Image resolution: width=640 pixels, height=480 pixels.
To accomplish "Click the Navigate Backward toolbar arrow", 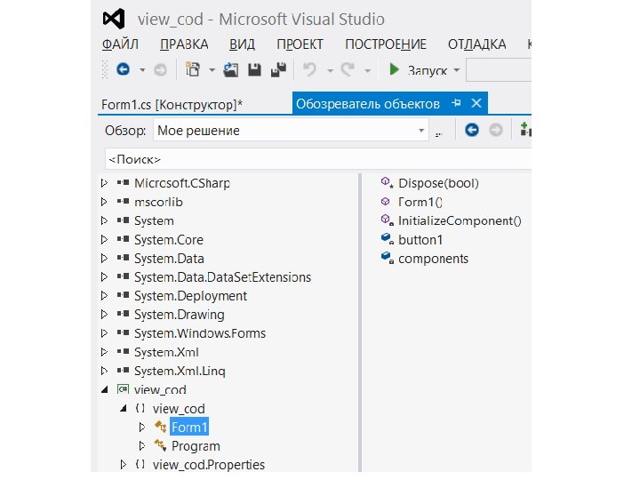I will [123, 69].
